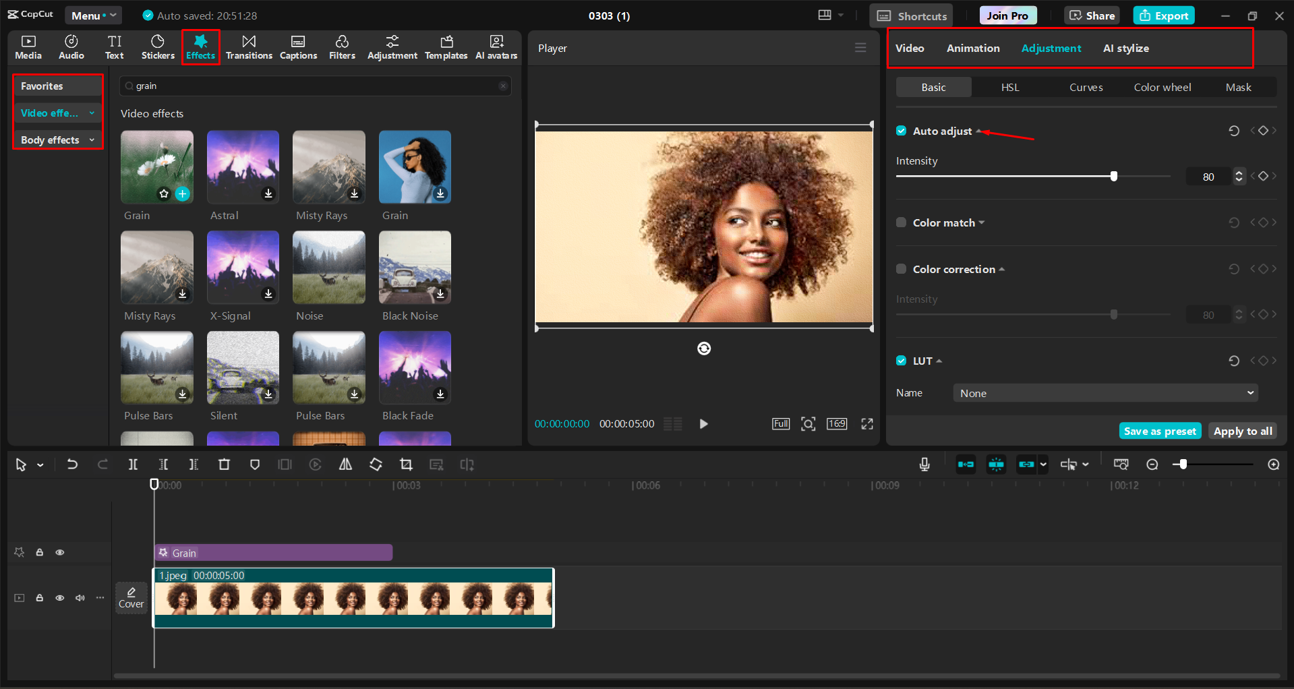Crop the selected clip

pos(406,465)
